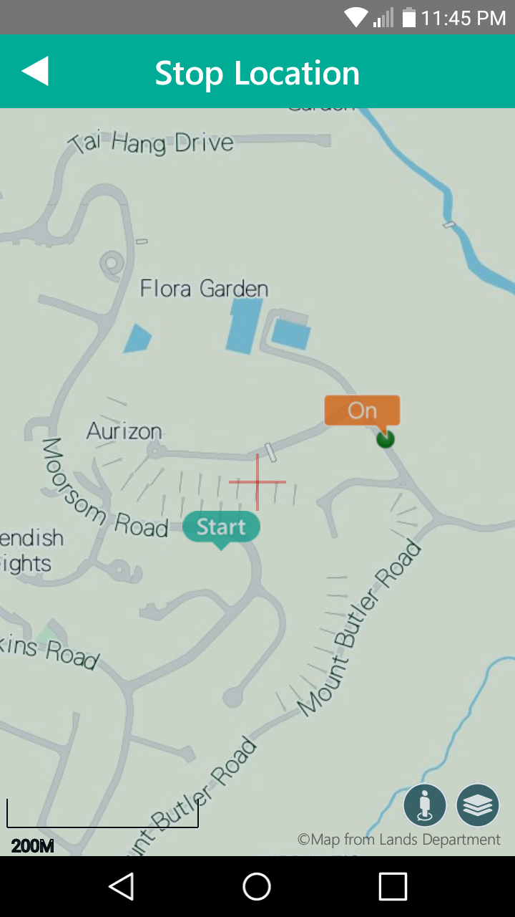The height and width of the screenshot is (917, 515).
Task: Select the Aurizon label on map
Action: click(x=124, y=431)
